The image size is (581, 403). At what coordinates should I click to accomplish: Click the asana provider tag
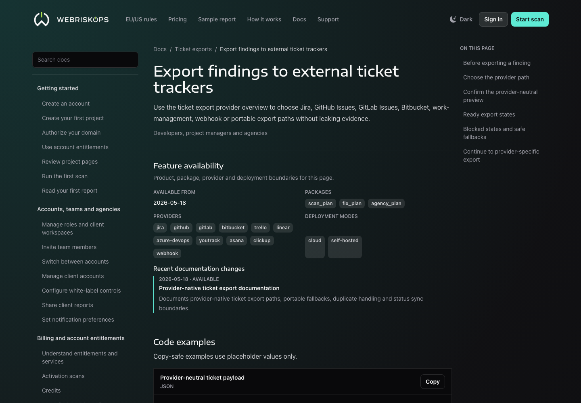click(236, 241)
